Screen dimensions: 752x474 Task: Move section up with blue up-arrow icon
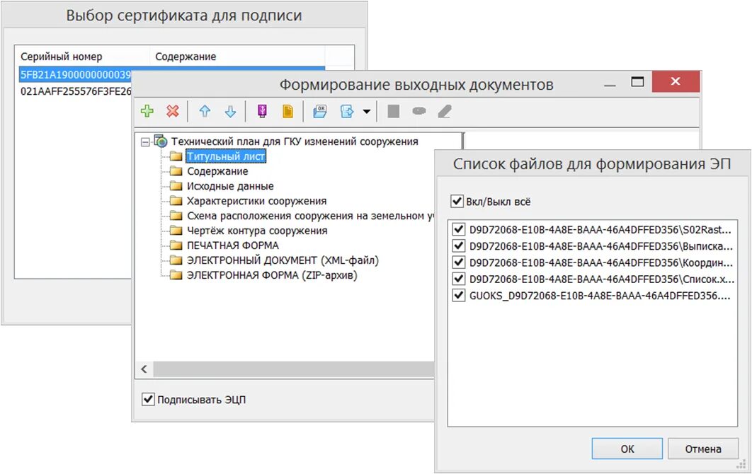tap(205, 111)
